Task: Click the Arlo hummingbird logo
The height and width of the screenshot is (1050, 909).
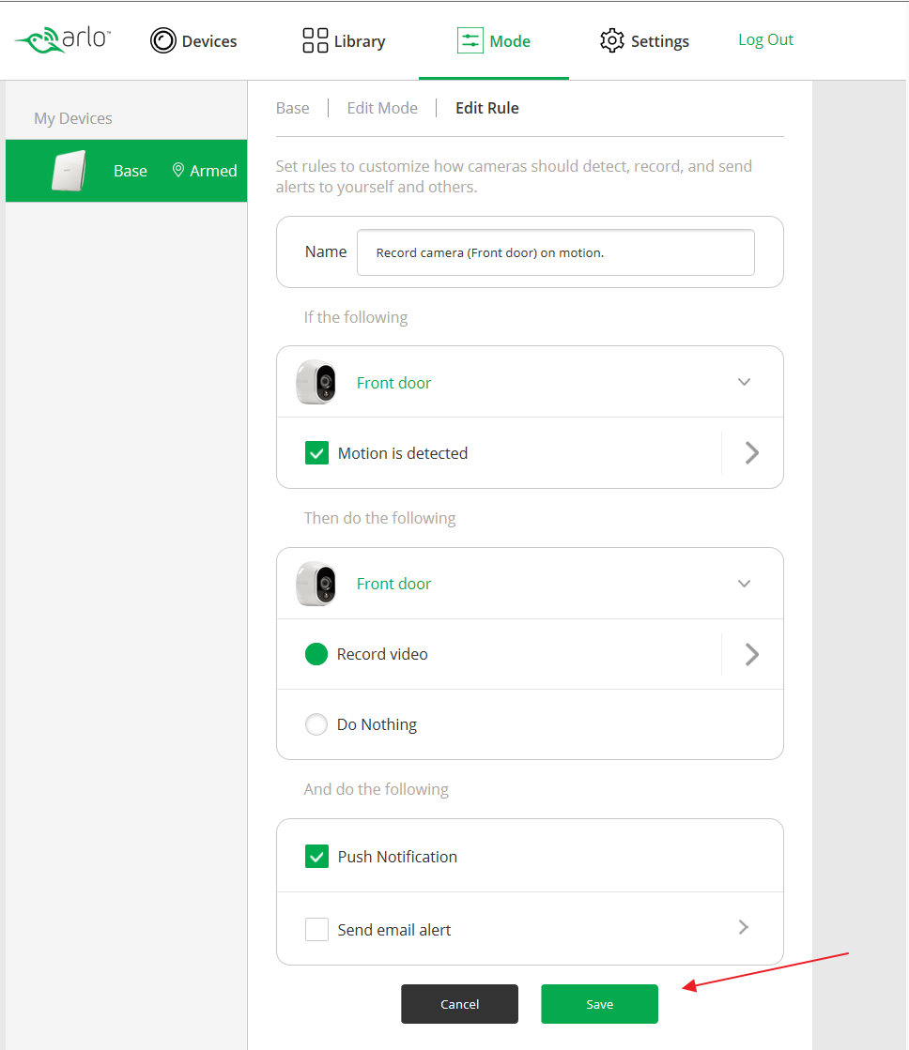Action: (39, 40)
